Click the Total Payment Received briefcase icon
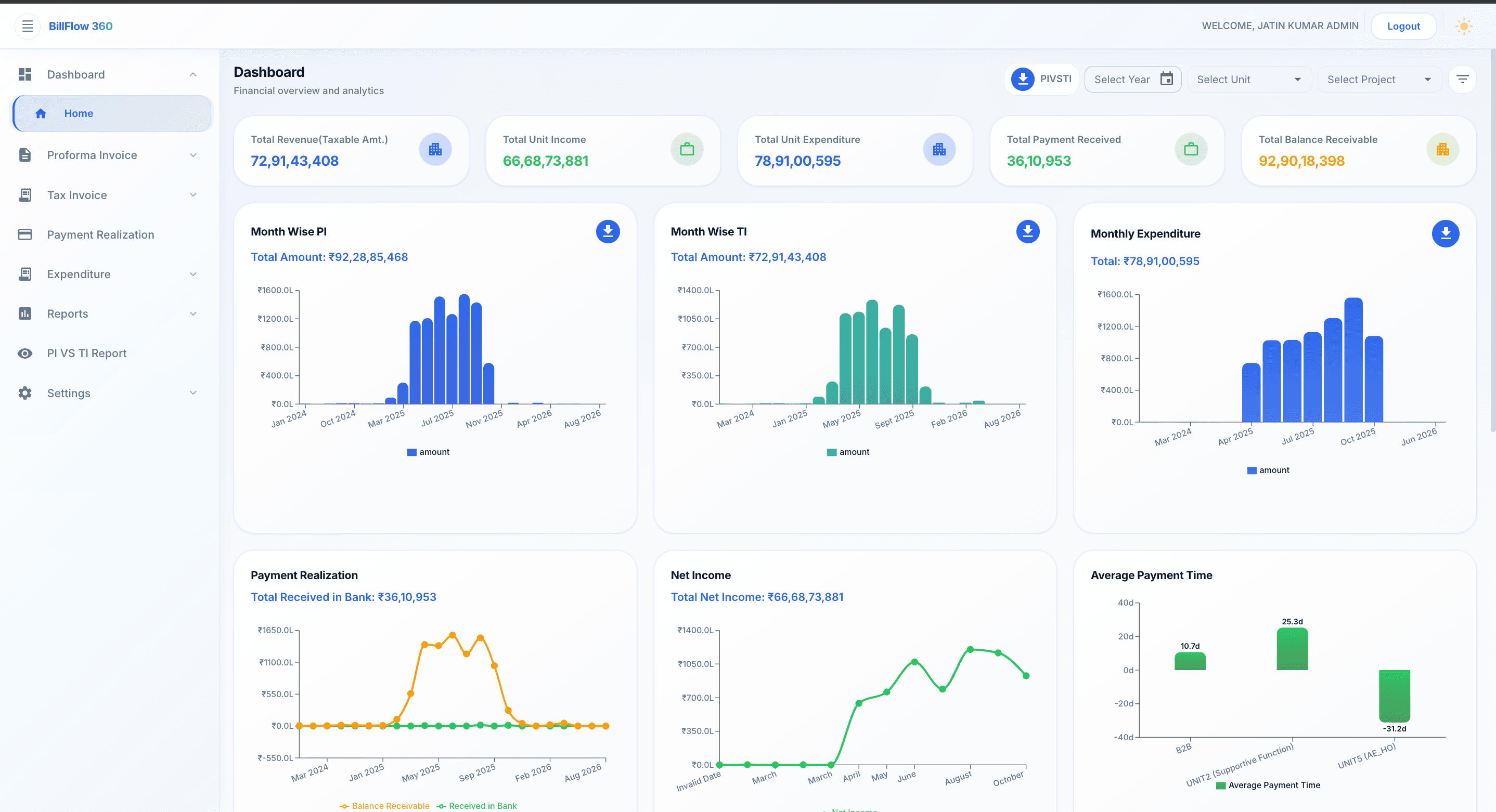1496x812 pixels. (x=1191, y=150)
